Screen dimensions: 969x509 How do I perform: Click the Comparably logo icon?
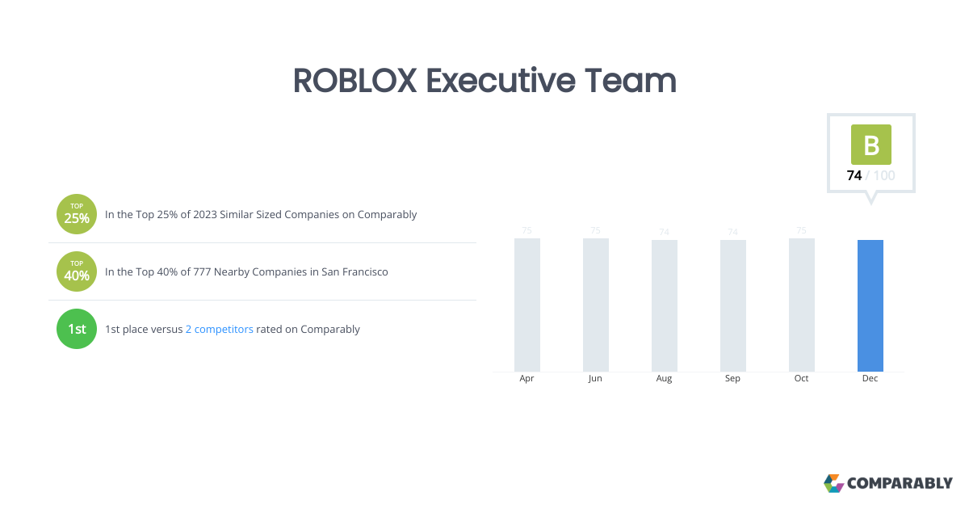click(833, 483)
